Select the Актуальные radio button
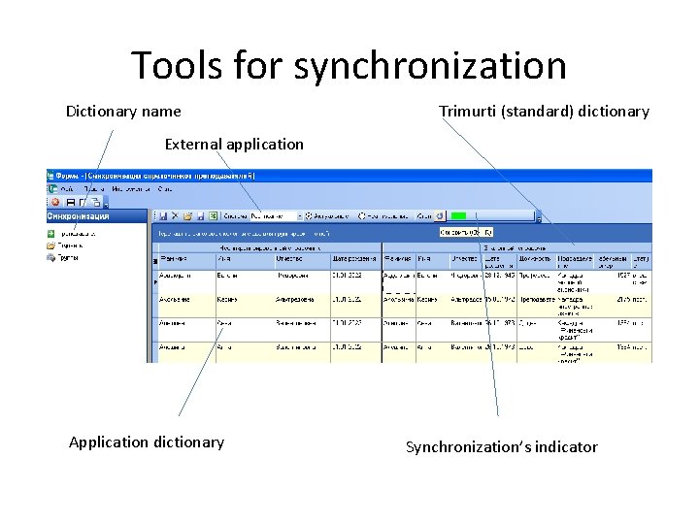The width and height of the screenshot is (699, 524). coord(309,216)
